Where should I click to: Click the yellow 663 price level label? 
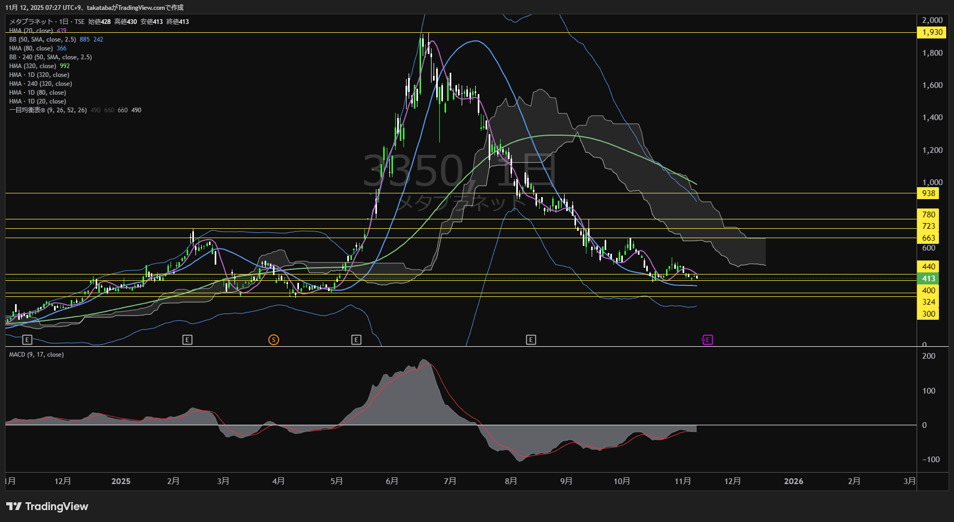929,238
